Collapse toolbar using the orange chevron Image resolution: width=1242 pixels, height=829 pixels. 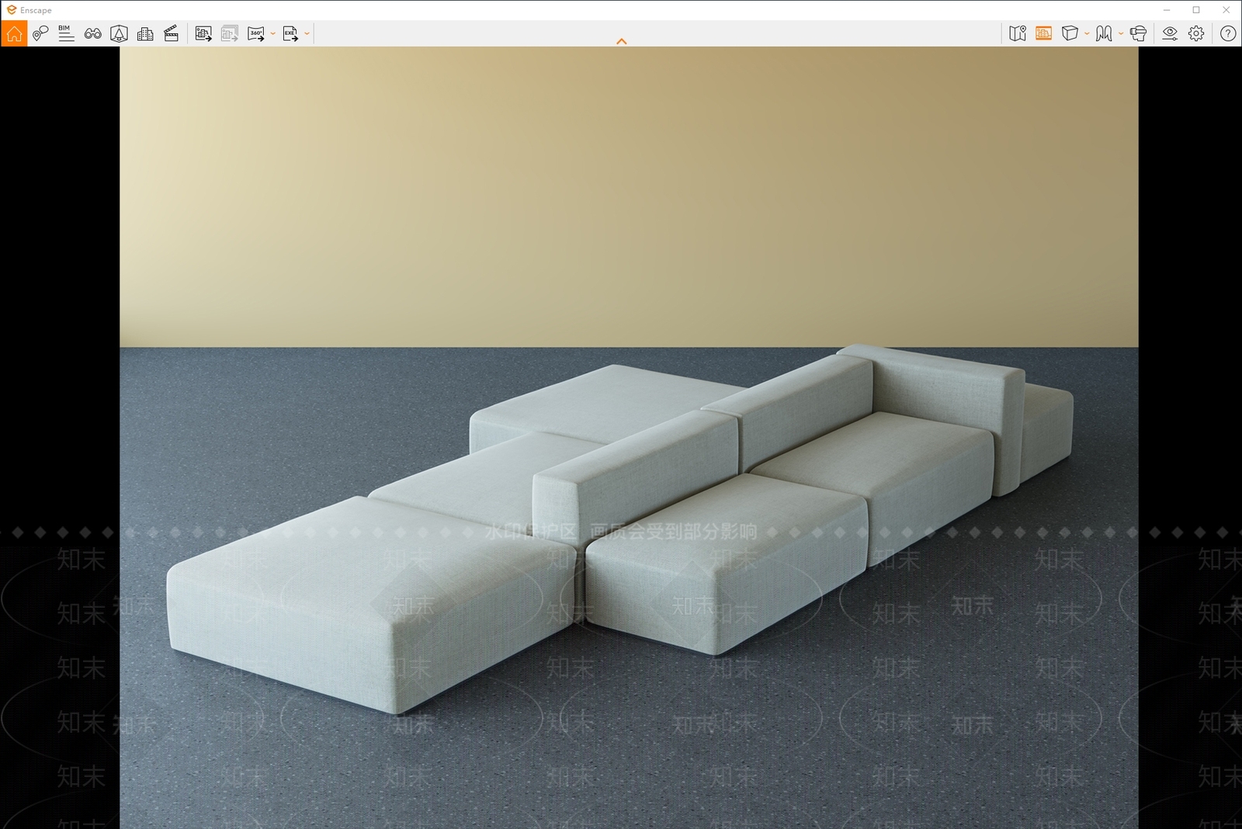[x=621, y=41]
